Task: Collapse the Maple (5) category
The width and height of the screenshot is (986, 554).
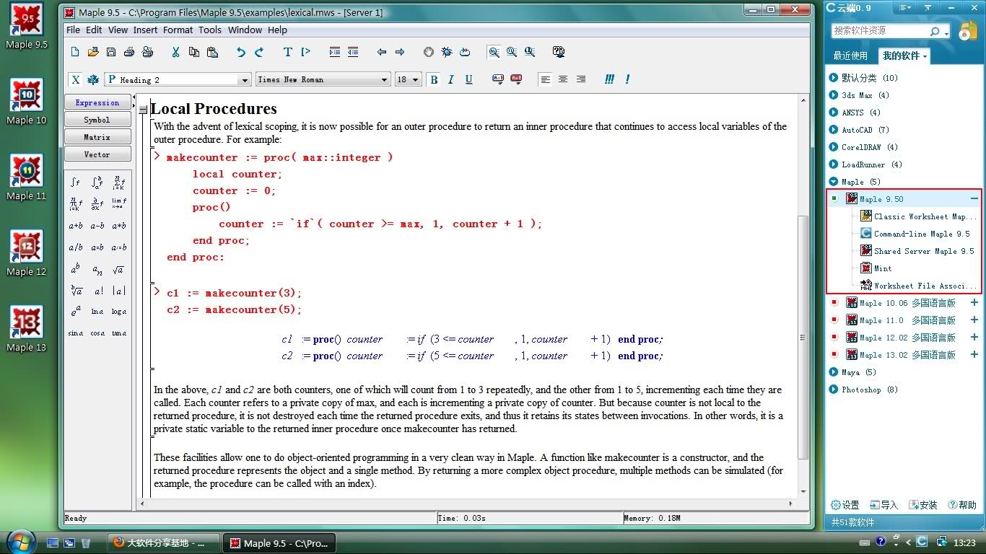Action: tap(834, 182)
